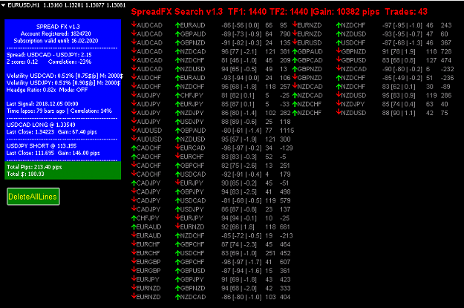Click the 'Gain: 10382 pips' header value

[x=346, y=12]
